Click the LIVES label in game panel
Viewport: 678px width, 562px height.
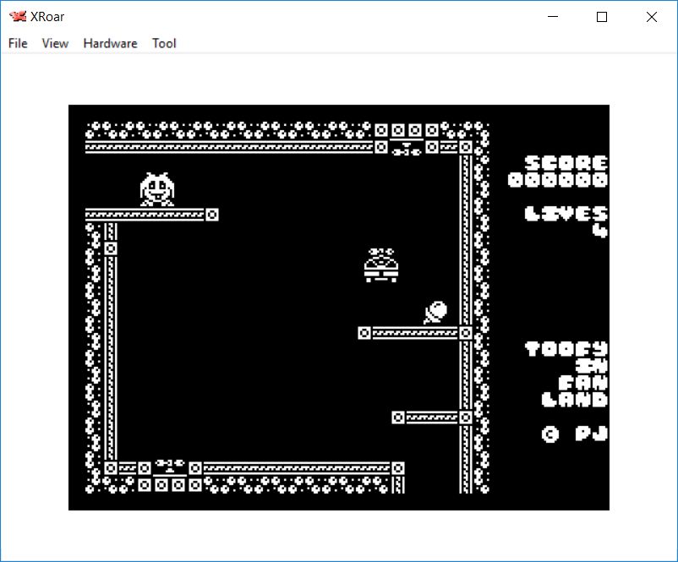tap(566, 213)
